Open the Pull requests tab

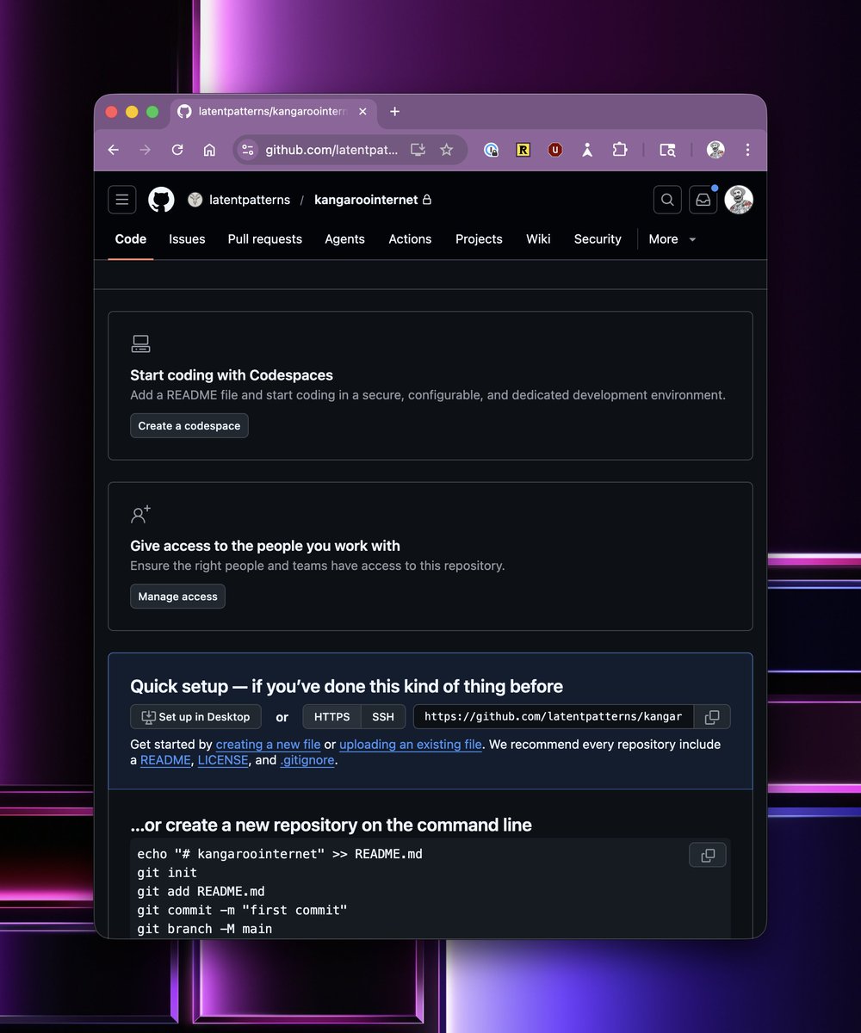tap(265, 239)
